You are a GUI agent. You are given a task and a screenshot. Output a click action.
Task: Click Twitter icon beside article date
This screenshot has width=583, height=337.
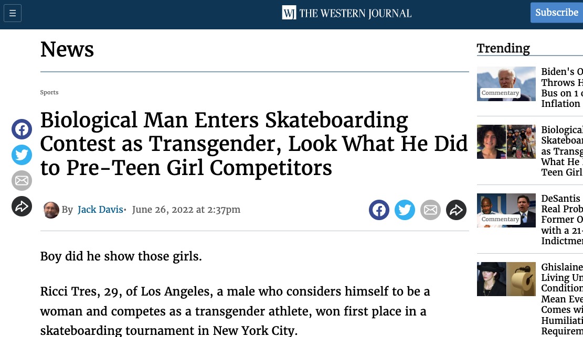[x=405, y=210]
